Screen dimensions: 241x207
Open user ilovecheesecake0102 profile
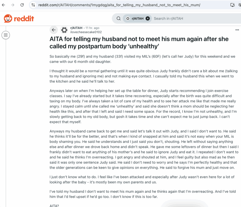coord(86,32)
